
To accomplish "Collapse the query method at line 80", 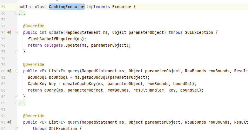I will [x=16, y=71].
